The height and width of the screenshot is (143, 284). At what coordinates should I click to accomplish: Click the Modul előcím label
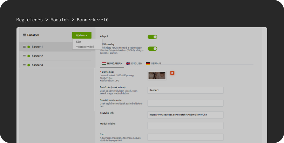pyautogui.click(x=108, y=124)
